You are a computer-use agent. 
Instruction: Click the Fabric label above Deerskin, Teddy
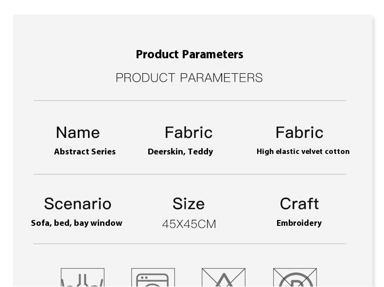click(x=189, y=133)
